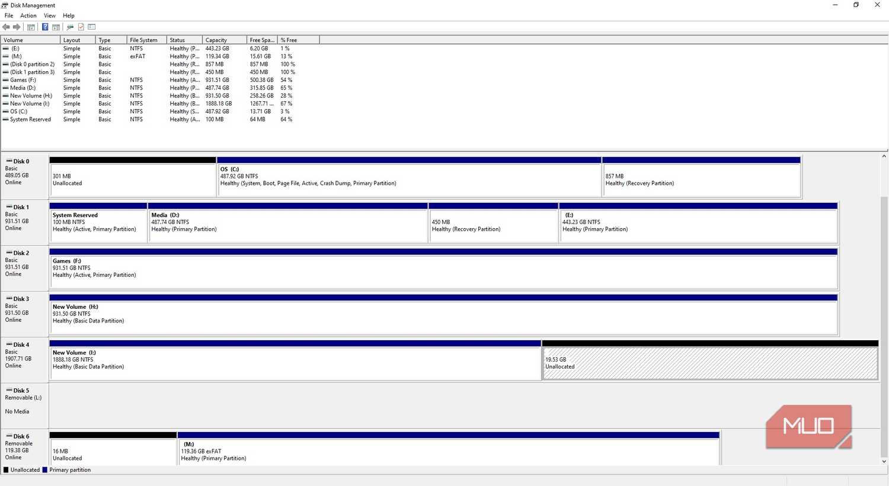This screenshot has height=486, width=889.
Task: Select 16 MB Unallocated space on Disk 6
Action: tap(113, 449)
